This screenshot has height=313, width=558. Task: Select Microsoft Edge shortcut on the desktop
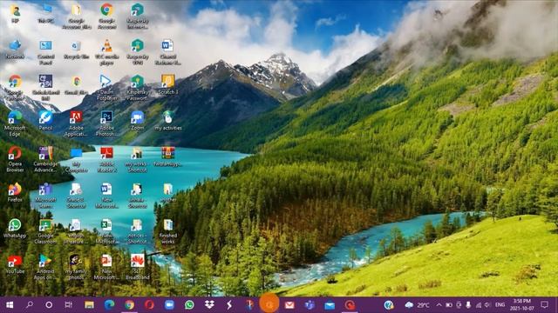15,123
